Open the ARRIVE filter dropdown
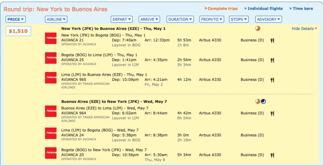 coord(149,19)
